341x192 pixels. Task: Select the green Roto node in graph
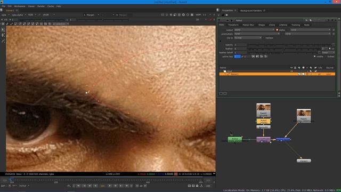coord(234,140)
